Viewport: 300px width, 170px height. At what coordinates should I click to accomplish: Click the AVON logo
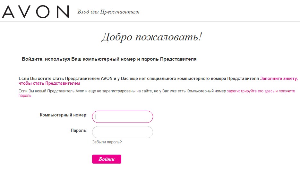(x=35, y=12)
